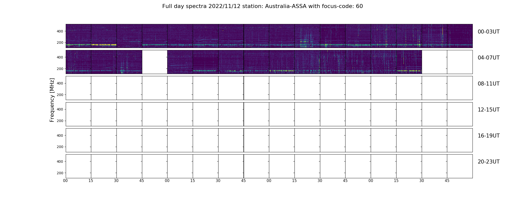Click the "20-23UT" row label
The image size is (525, 200).
(x=488, y=162)
